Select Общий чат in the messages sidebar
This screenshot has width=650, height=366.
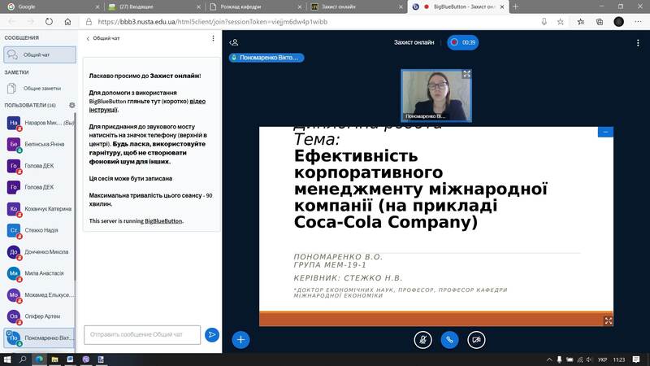point(40,54)
